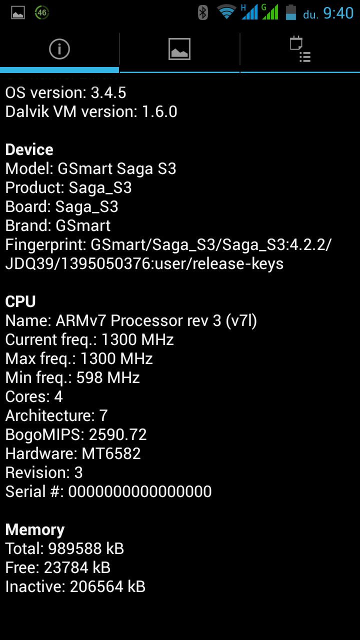Open the battery list tab
360x640 pixels.
(300, 49)
